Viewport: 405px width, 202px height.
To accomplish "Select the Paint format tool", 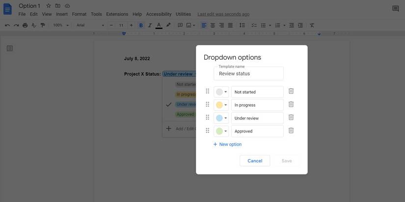I will click(x=43, y=25).
